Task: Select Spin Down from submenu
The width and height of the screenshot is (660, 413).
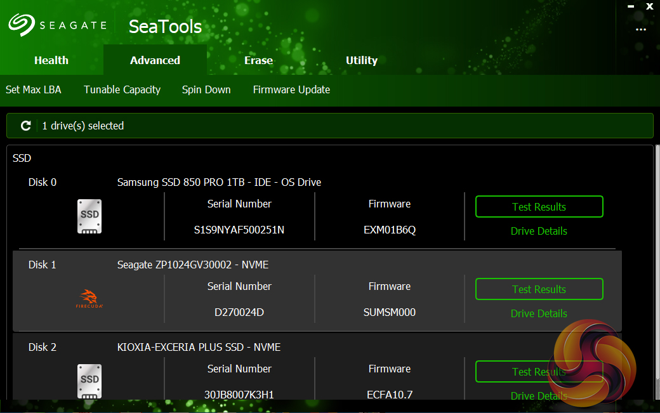Action: (x=206, y=89)
